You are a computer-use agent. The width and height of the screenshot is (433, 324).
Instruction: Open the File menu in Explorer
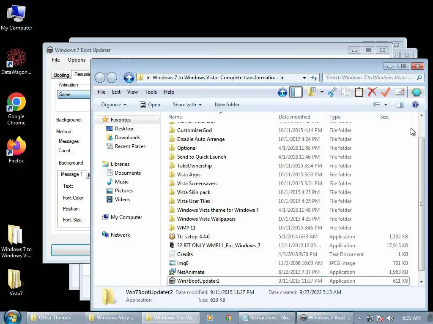point(101,92)
